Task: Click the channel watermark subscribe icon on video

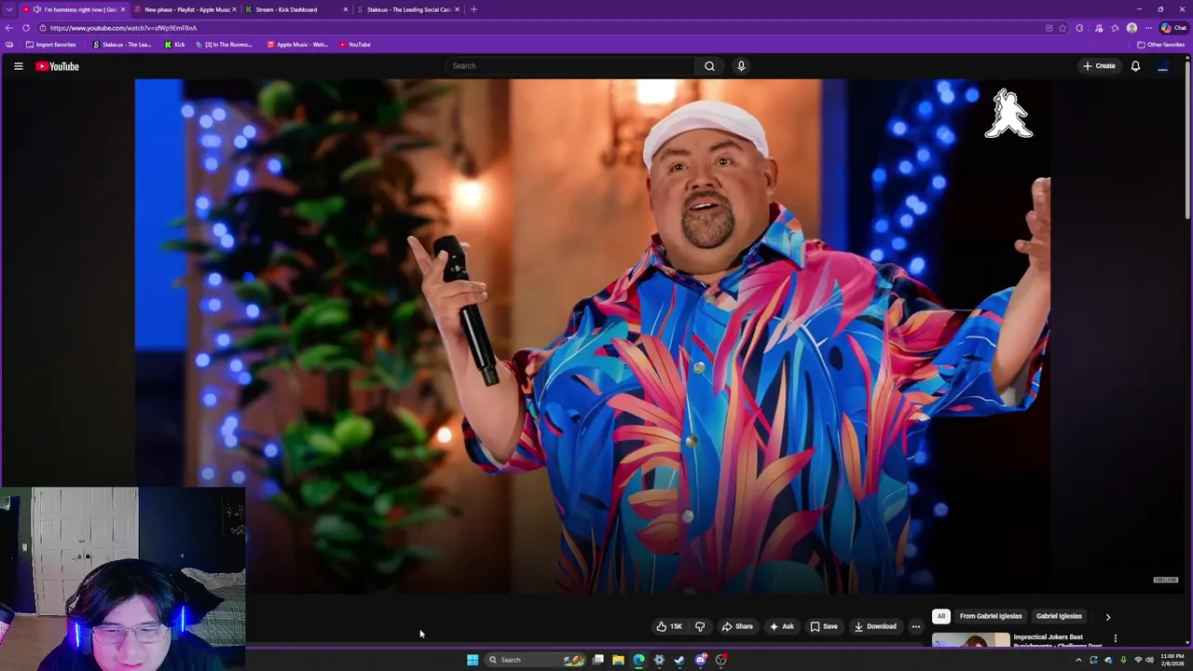Action: click(1166, 580)
